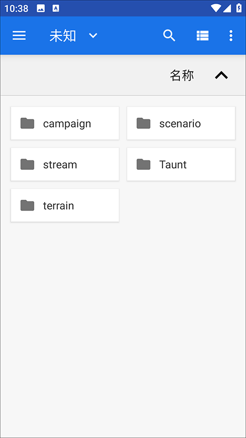Click the Taunt folder icon
The image size is (246, 438).
(x=143, y=164)
